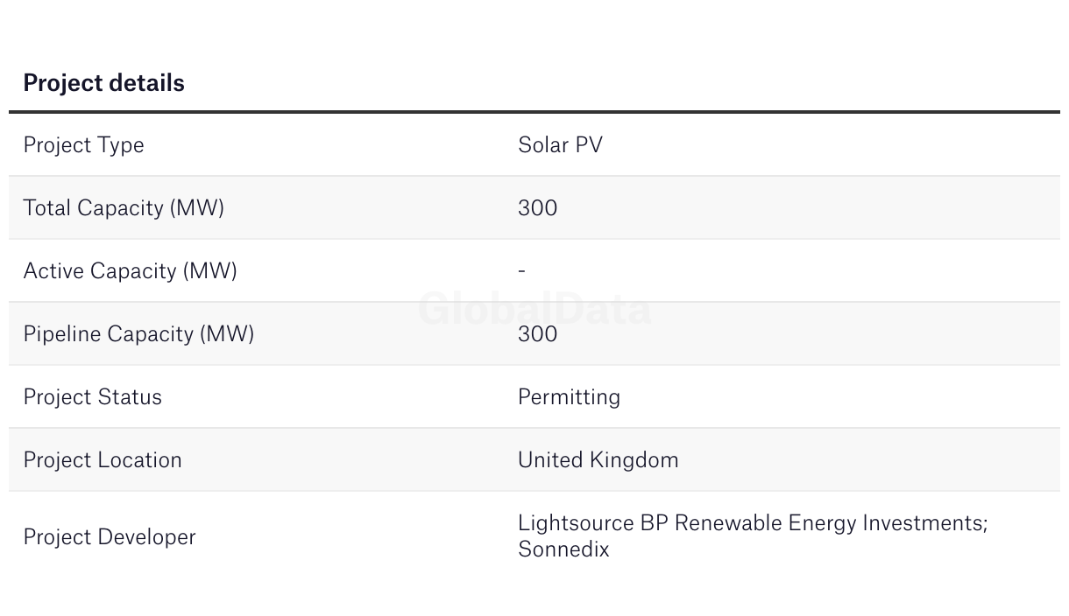This screenshot has height=616, width=1069.
Task: Select the Project Status label
Action: (x=92, y=396)
